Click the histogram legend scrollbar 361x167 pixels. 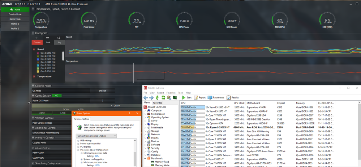[63, 56]
